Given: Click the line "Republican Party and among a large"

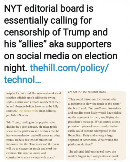Looking at the screenshot, I should pos(91,135).
